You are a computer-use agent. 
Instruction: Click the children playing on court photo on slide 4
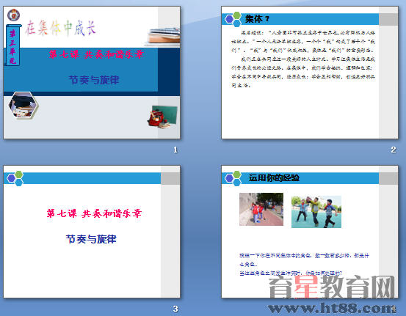point(316,212)
